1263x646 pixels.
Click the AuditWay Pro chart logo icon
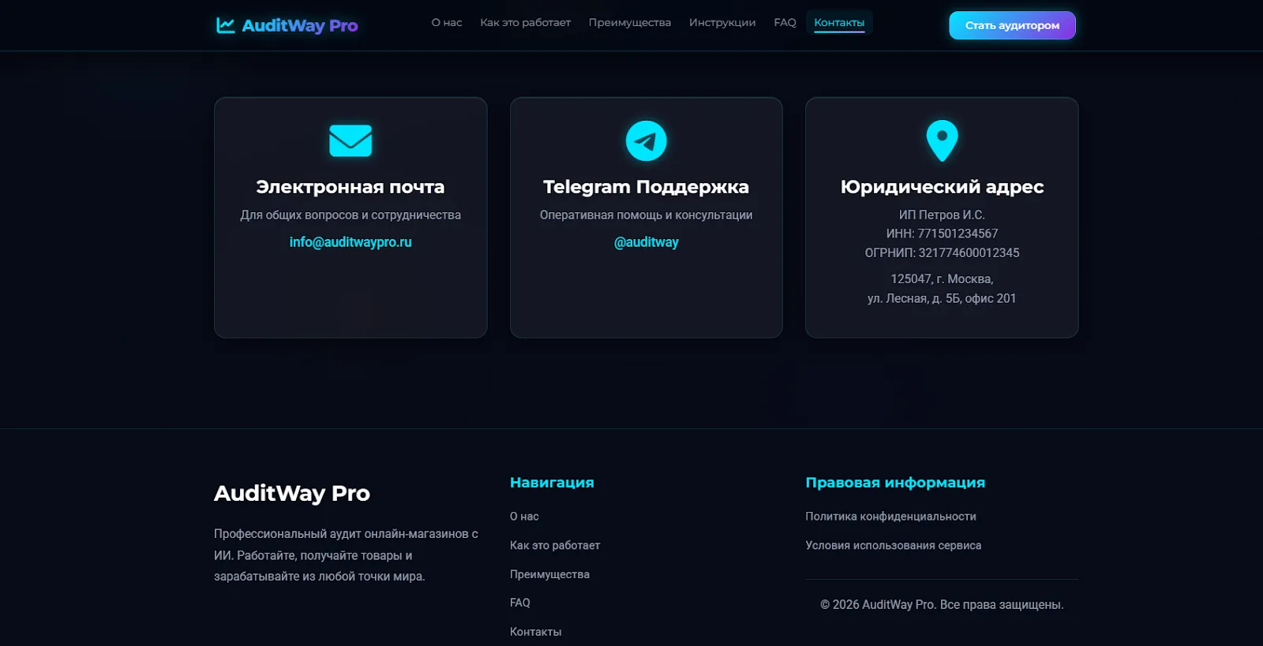pos(226,25)
